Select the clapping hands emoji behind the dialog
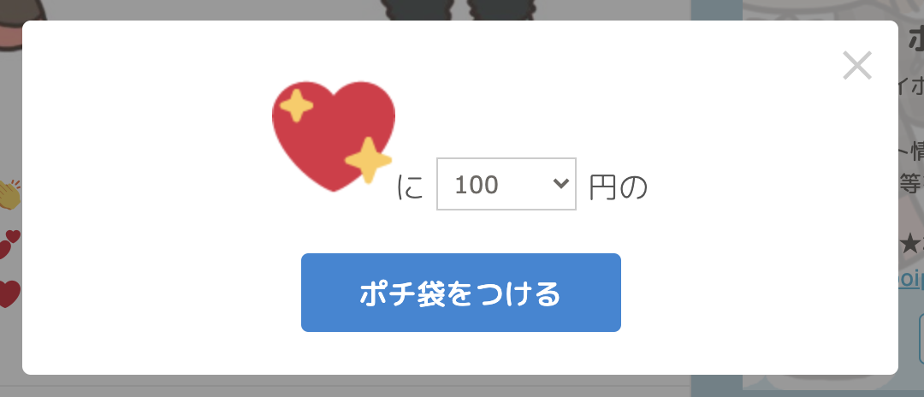 [x=10, y=195]
